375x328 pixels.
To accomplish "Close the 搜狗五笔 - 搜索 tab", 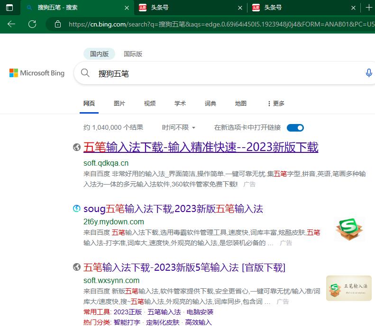I will click(x=127, y=8).
